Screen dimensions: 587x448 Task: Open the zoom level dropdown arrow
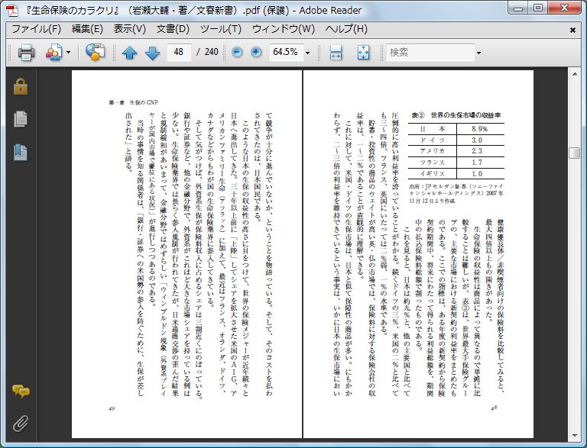click(308, 53)
